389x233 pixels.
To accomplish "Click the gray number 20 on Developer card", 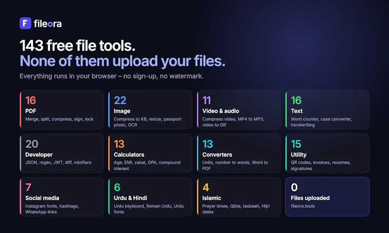I will (x=32, y=144).
